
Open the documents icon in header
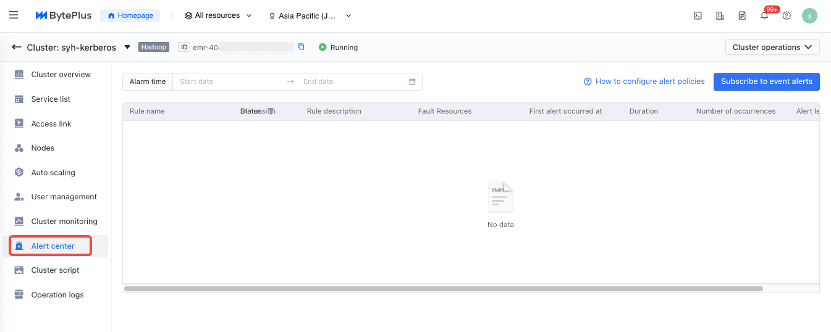pos(742,16)
